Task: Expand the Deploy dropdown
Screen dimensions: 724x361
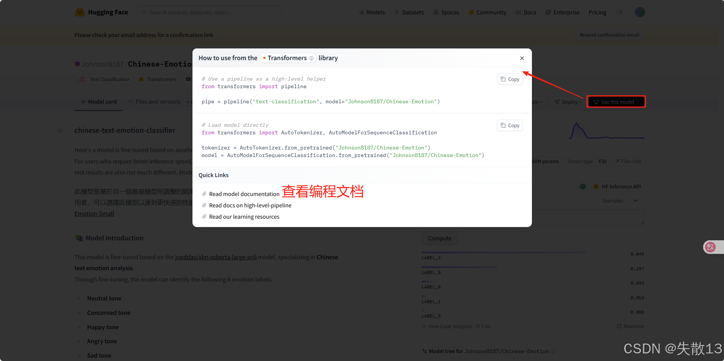Action: [x=568, y=102]
